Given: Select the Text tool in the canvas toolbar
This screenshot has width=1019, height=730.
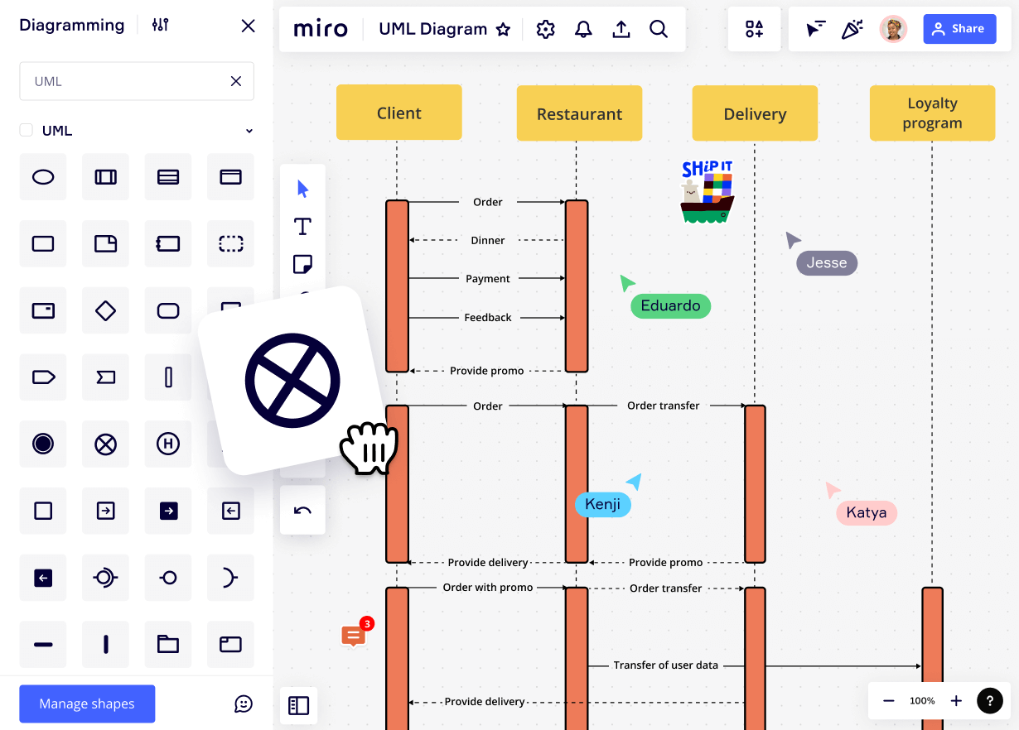Looking at the screenshot, I should click(x=302, y=225).
